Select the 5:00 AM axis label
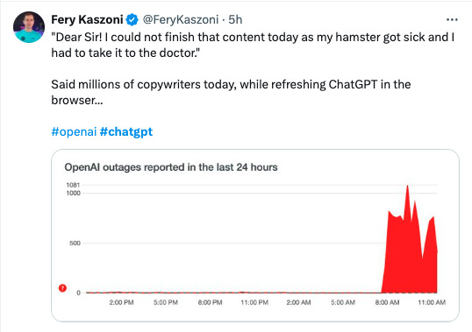472x332 pixels. click(343, 302)
